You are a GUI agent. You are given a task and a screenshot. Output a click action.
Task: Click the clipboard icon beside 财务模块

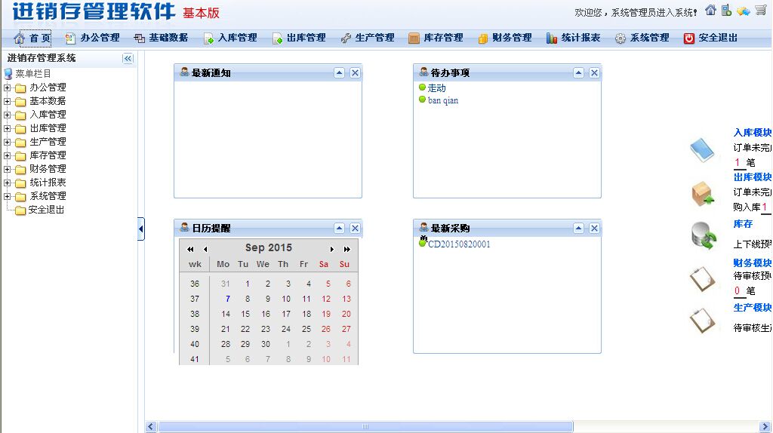(x=701, y=278)
